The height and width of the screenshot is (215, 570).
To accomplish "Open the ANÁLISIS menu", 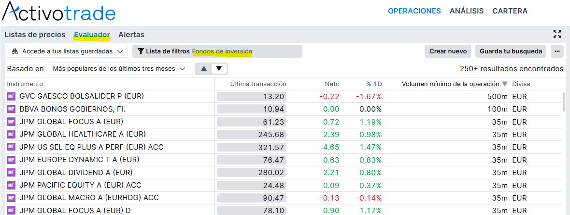I will 467,11.
